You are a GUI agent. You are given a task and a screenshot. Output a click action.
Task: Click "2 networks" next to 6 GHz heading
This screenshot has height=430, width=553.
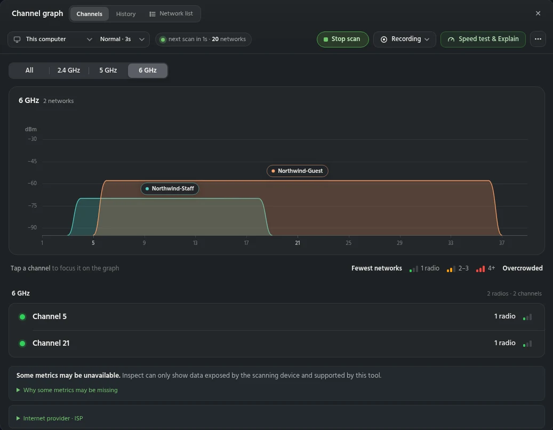pos(59,101)
